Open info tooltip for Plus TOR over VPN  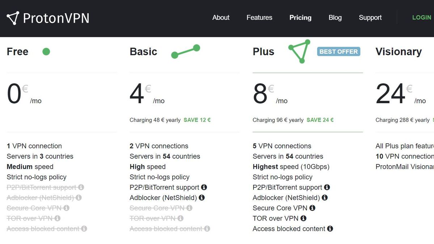(303, 218)
